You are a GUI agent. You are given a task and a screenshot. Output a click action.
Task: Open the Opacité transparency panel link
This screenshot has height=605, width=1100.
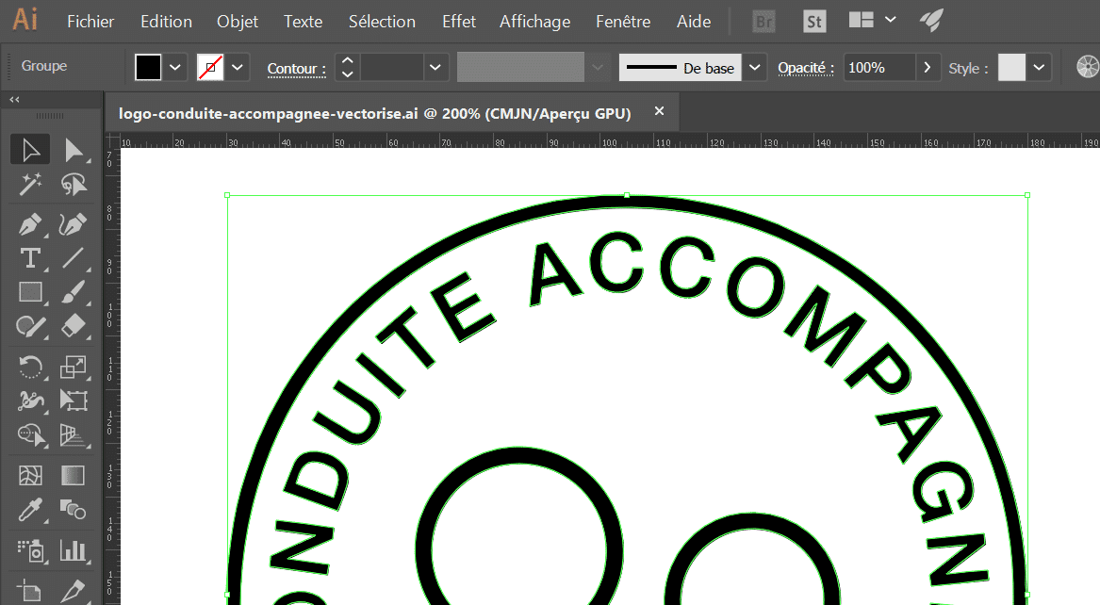click(805, 68)
